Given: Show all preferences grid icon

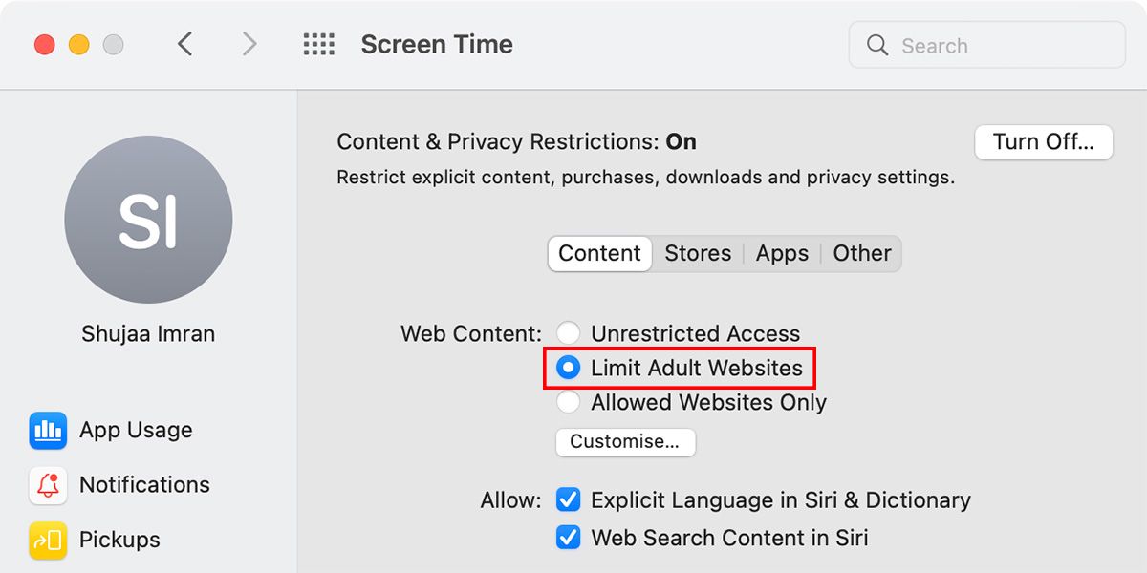Looking at the screenshot, I should pyautogui.click(x=318, y=44).
